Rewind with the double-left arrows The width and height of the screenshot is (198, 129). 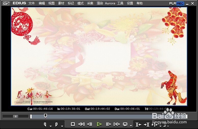[81, 124]
